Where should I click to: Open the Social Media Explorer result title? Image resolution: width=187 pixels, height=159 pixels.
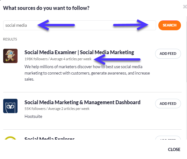tap(49, 138)
